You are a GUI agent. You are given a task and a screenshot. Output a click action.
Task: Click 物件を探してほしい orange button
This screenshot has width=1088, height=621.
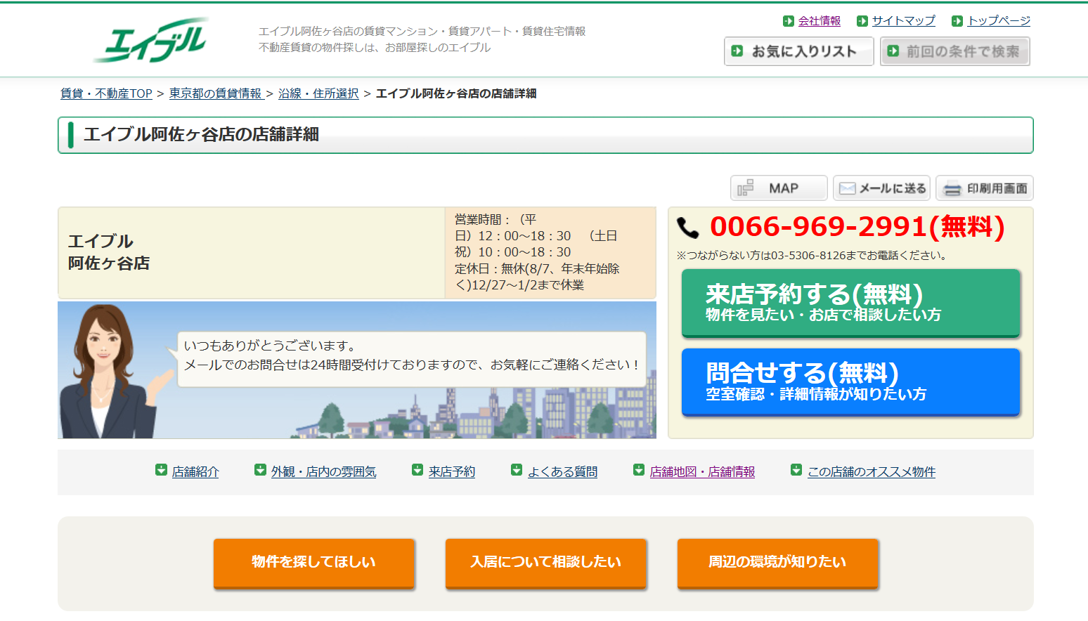tap(314, 563)
